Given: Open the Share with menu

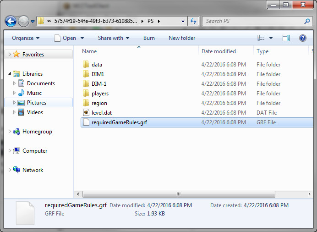Looking at the screenshot, I should coord(114,38).
